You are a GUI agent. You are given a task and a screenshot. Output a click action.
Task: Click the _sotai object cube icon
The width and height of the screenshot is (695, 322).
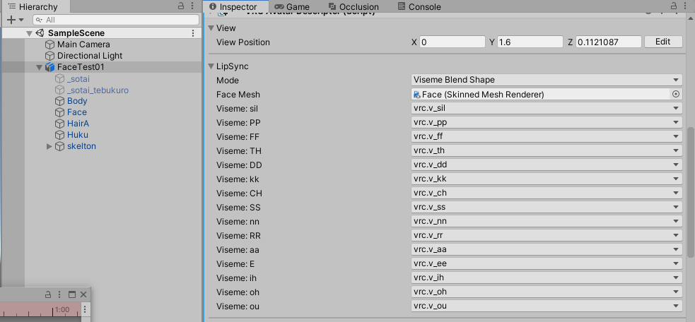click(60, 79)
